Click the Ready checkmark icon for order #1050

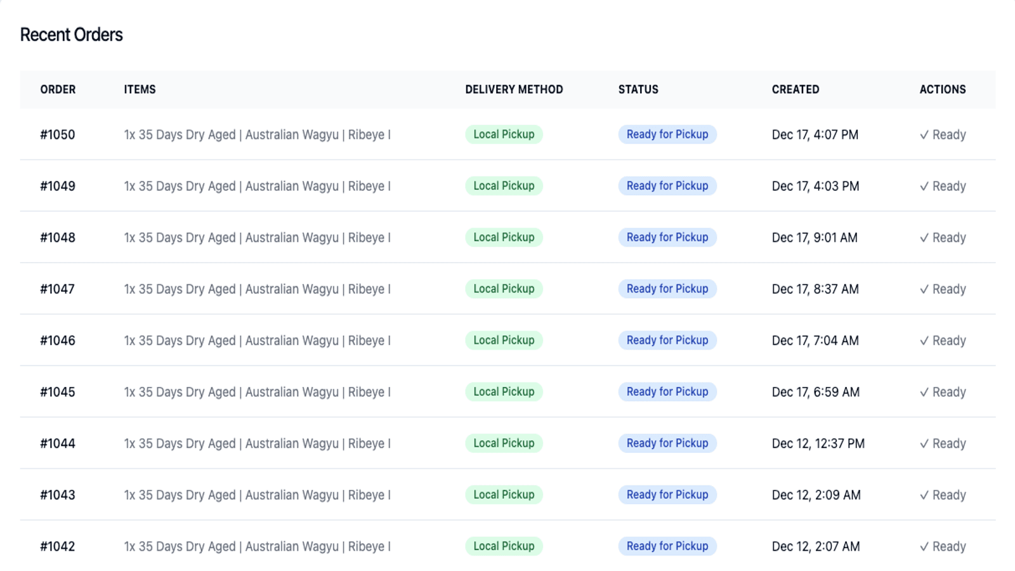(x=926, y=135)
